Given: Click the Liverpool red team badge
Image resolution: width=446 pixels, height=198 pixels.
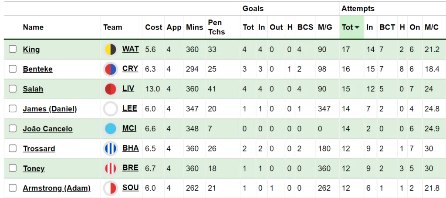Looking at the screenshot, I should (110, 89).
